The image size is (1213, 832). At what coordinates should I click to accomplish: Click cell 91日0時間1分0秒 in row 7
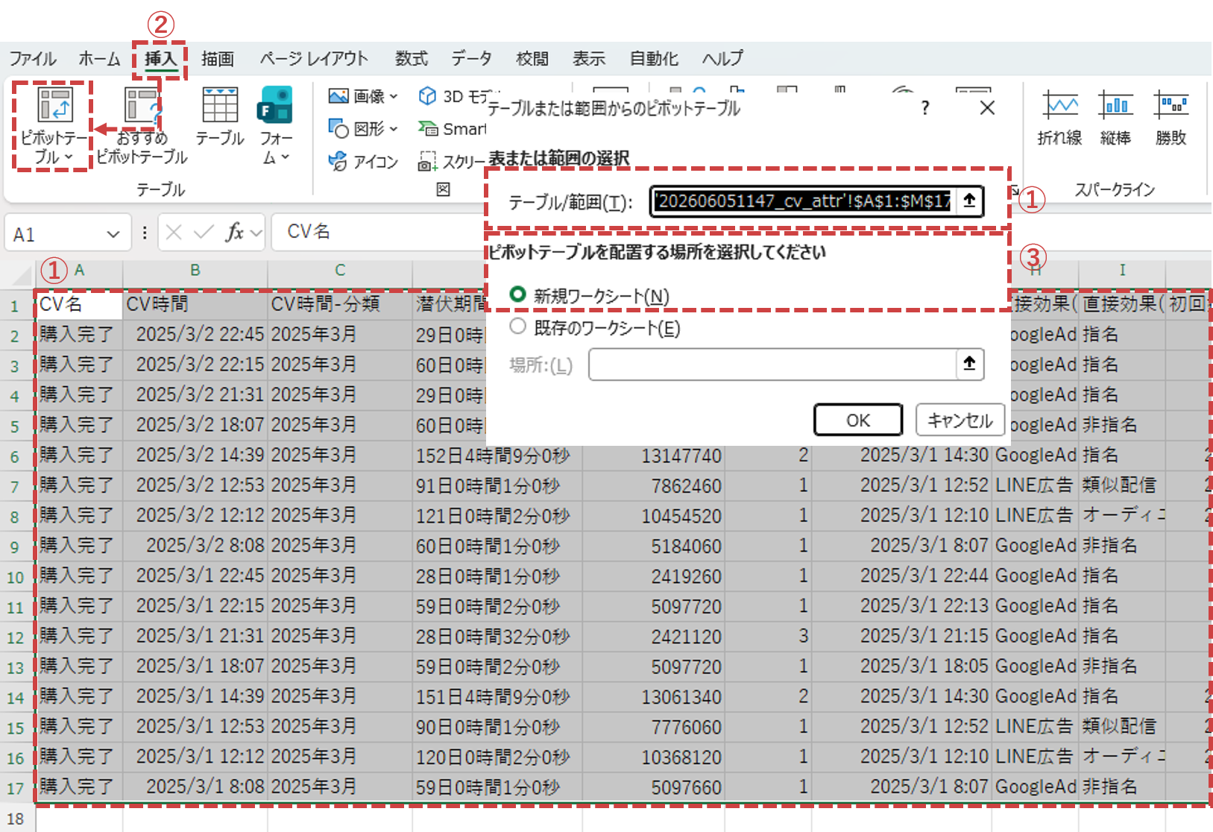point(497,485)
